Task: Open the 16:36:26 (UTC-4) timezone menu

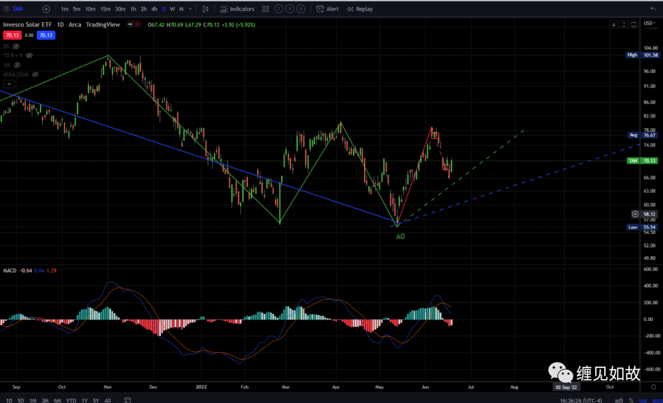Action: pyautogui.click(x=581, y=400)
